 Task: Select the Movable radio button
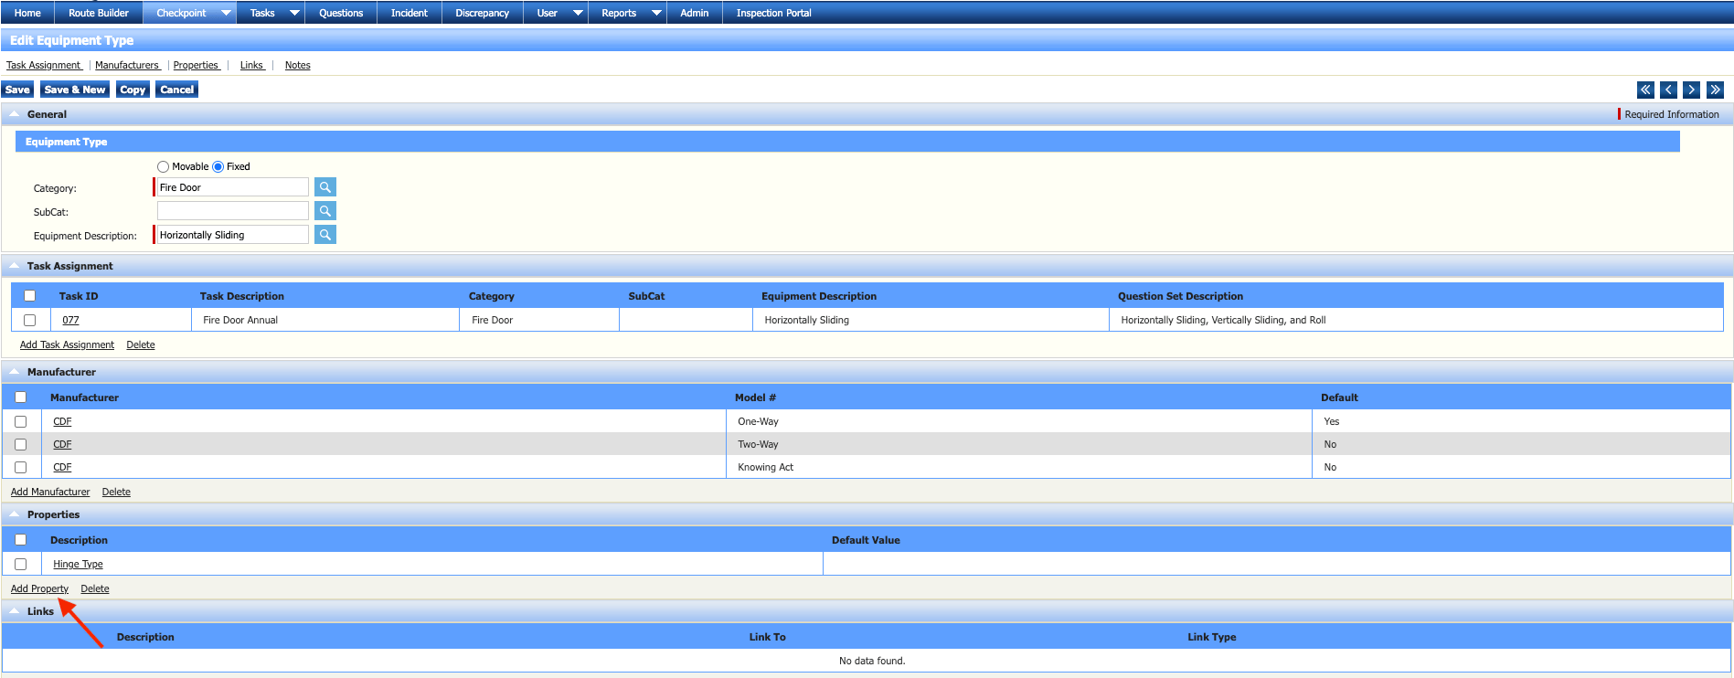coord(163,166)
